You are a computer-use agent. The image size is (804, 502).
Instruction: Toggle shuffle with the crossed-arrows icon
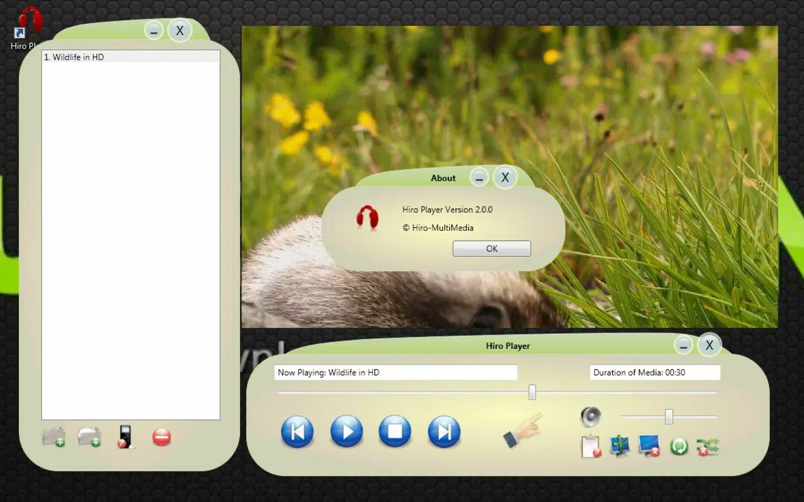(708, 447)
